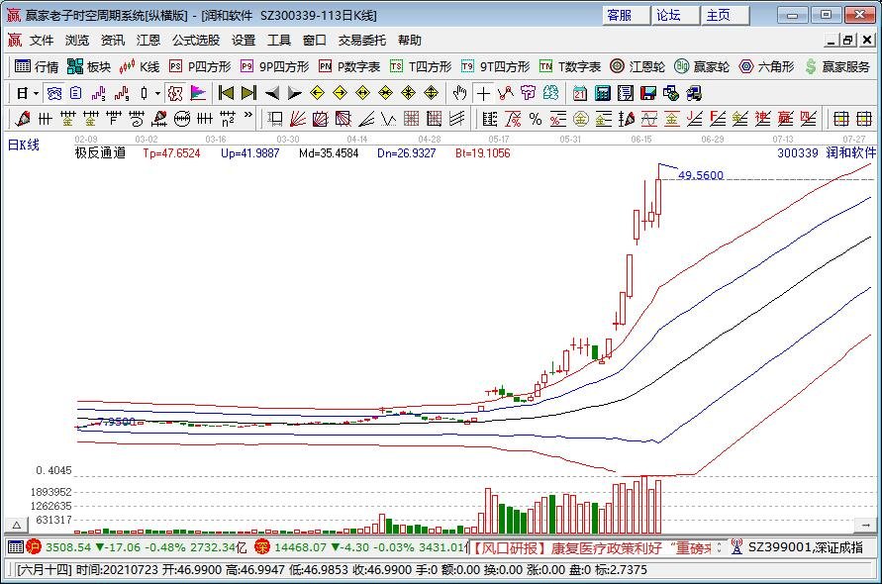
Task: Select the circled 金 golden ratio tool
Action: [580, 119]
